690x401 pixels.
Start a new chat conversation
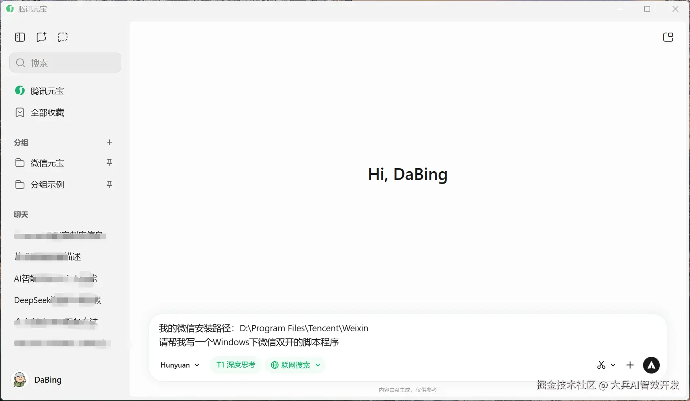(x=41, y=37)
